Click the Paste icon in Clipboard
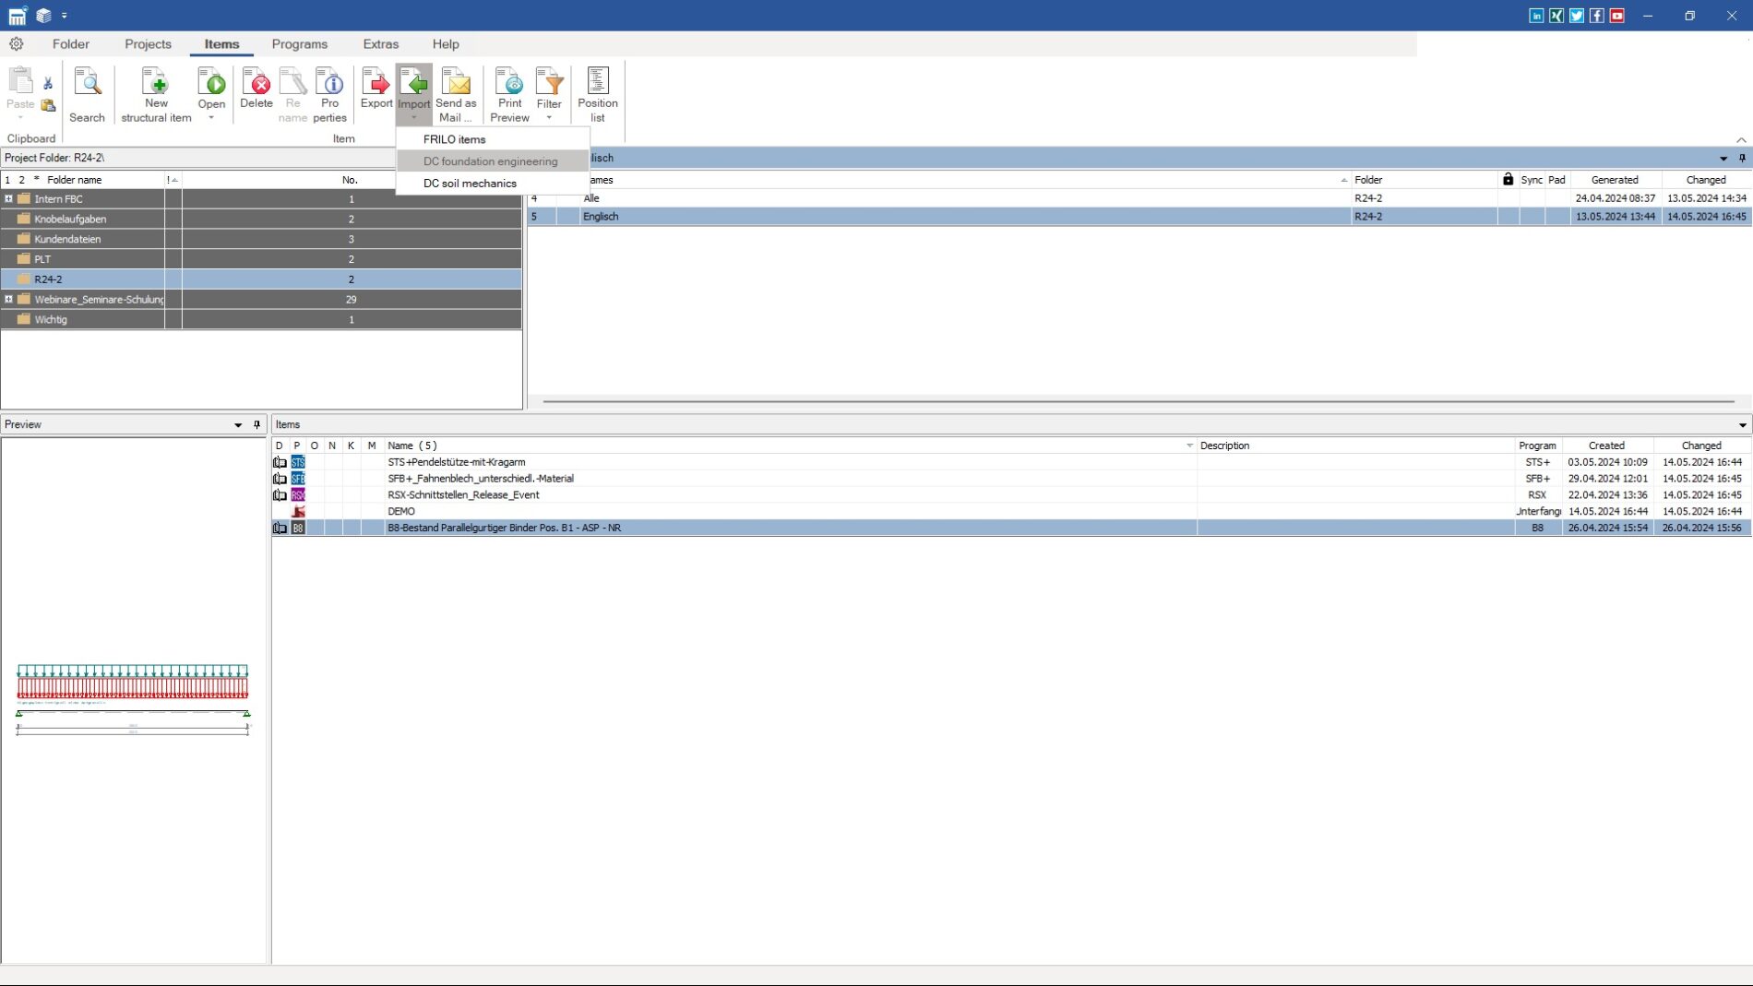The height and width of the screenshot is (986, 1753). [x=20, y=81]
